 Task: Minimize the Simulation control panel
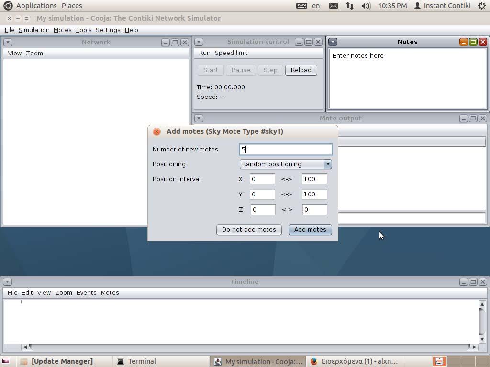point(299,42)
